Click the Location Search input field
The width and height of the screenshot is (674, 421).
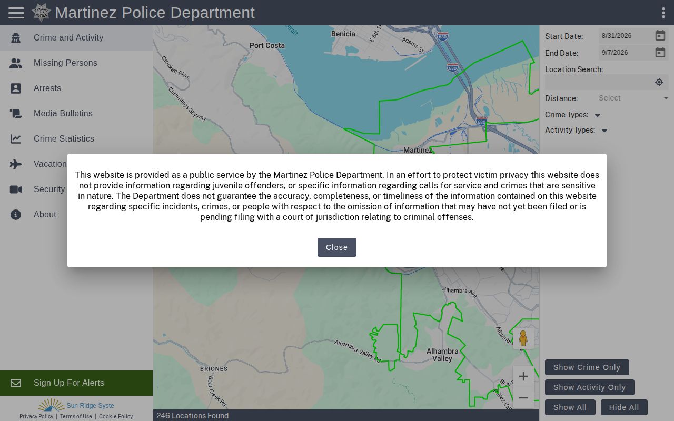tap(599, 82)
